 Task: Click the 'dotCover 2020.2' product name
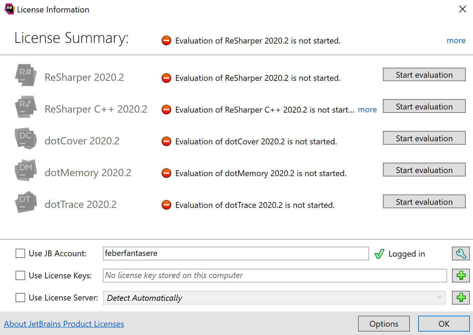(82, 141)
